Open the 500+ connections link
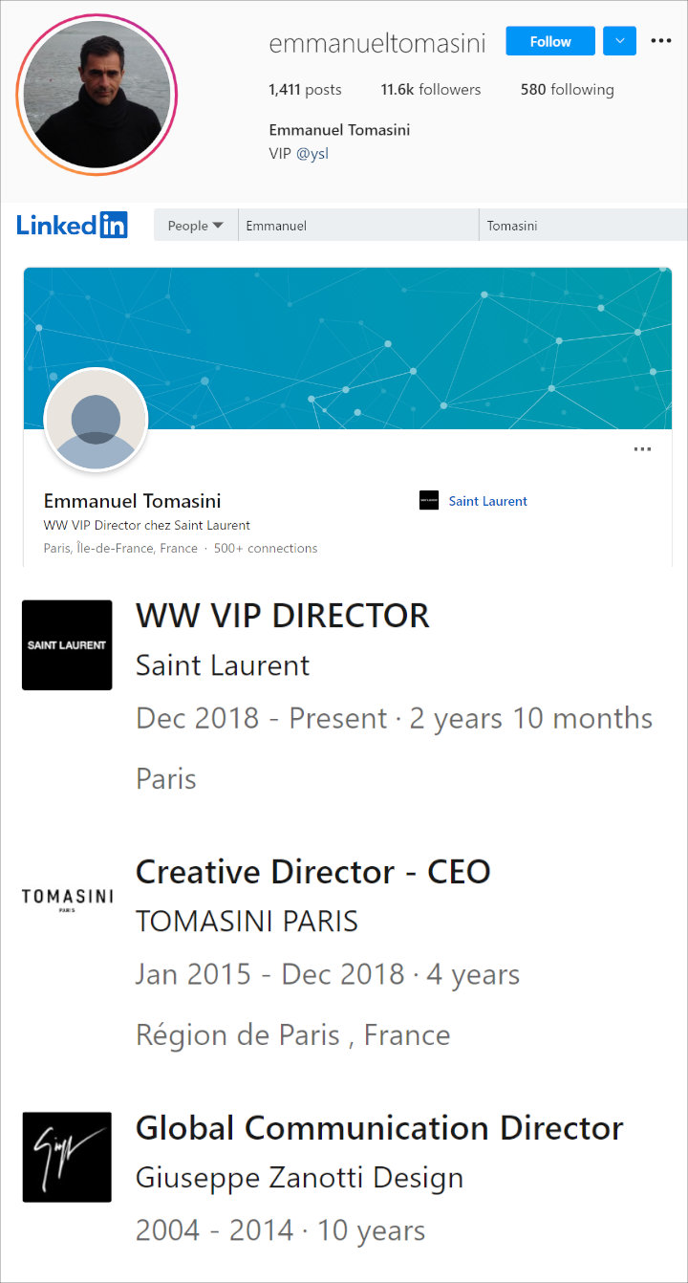 point(266,549)
